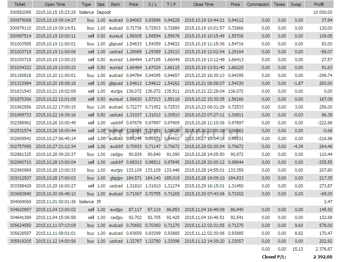This screenshot has width=339, height=262.
Task: Click the Ticket column header
Action: coord(20,4)
